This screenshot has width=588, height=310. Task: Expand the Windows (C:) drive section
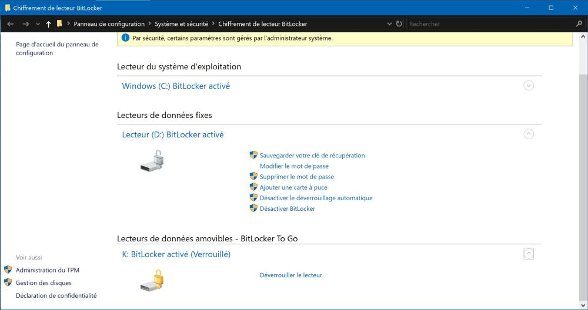[x=528, y=86]
